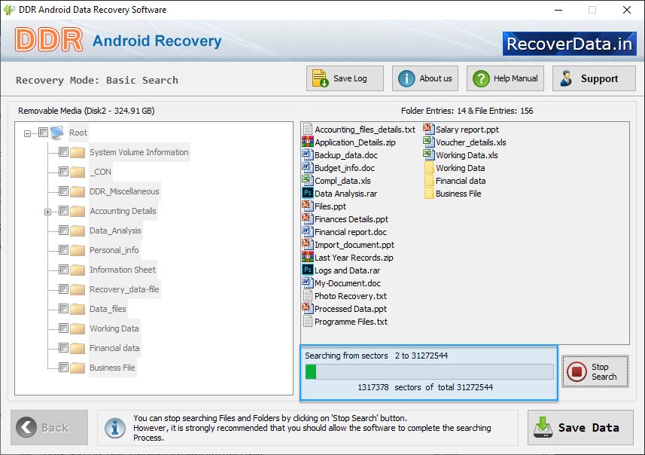Check the Recovery_data-file checkbox

point(63,289)
